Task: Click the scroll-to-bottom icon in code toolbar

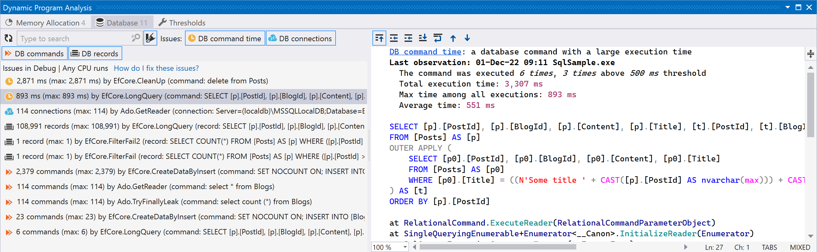Action: [423, 38]
